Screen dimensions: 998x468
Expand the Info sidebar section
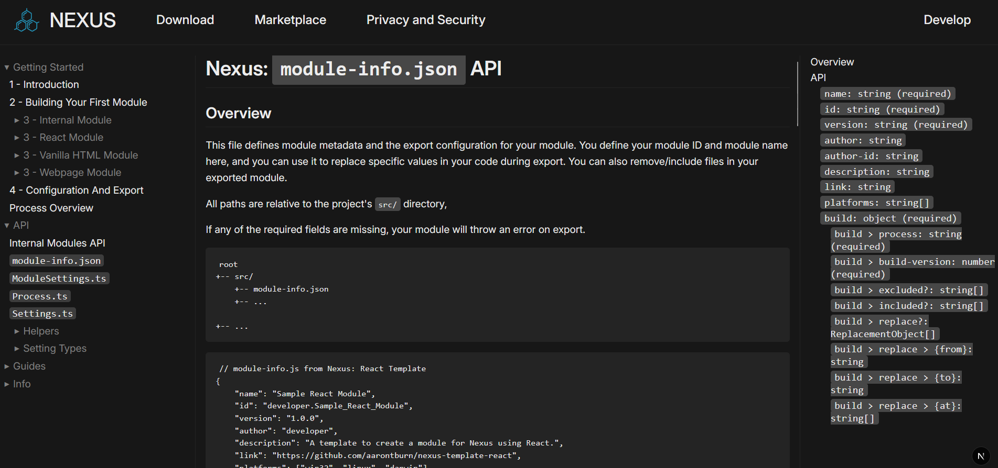pos(7,384)
